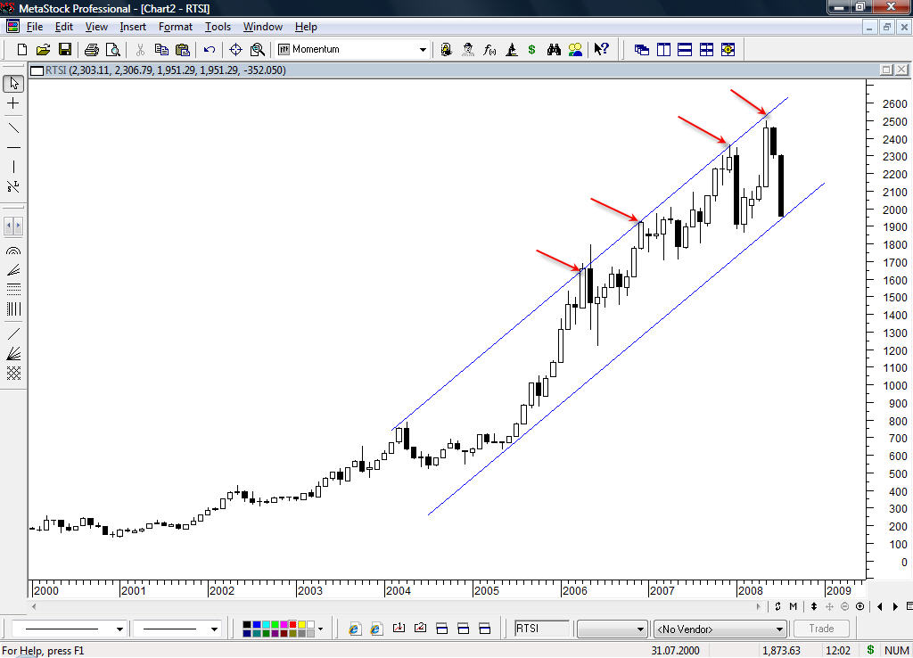Click the Trade button
Screen dimensions: 913x658
[x=821, y=629]
